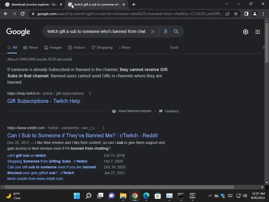The width and height of the screenshot is (269, 202).
Task: Open Chrome side panel
Action: 246,14
